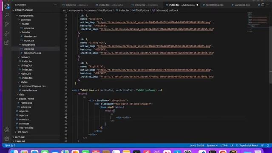Open the Extensions view
This screenshot has height=153, width=272.
click(7, 42)
